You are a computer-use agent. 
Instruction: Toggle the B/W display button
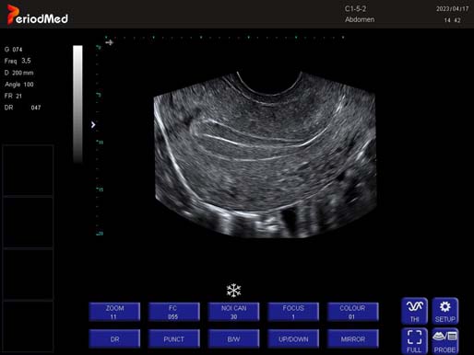pos(233,338)
